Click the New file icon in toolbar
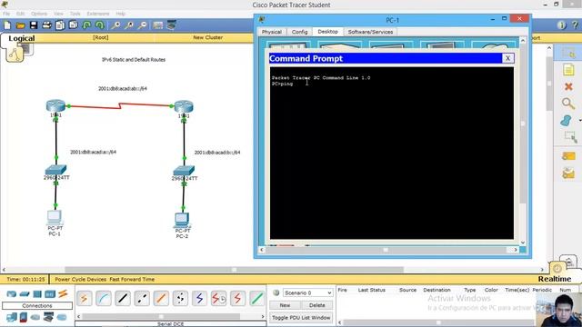The width and height of the screenshot is (582, 327). pos(7,25)
